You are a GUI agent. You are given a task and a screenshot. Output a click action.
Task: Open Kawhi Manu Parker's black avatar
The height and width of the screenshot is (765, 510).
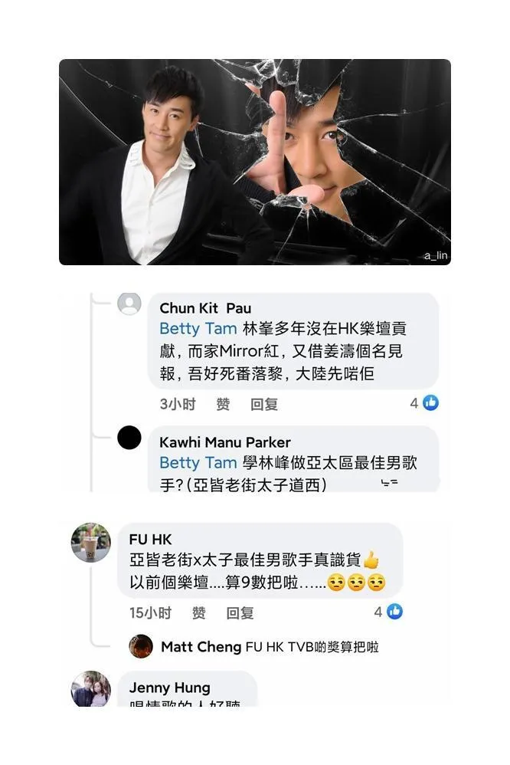129,437
